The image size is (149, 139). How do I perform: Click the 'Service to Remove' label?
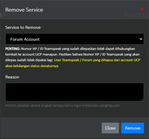point(23,27)
